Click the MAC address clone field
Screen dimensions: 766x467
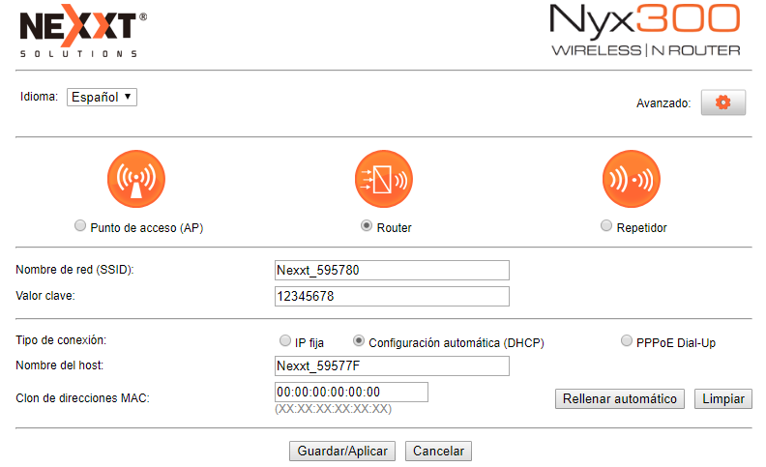pos(351,392)
